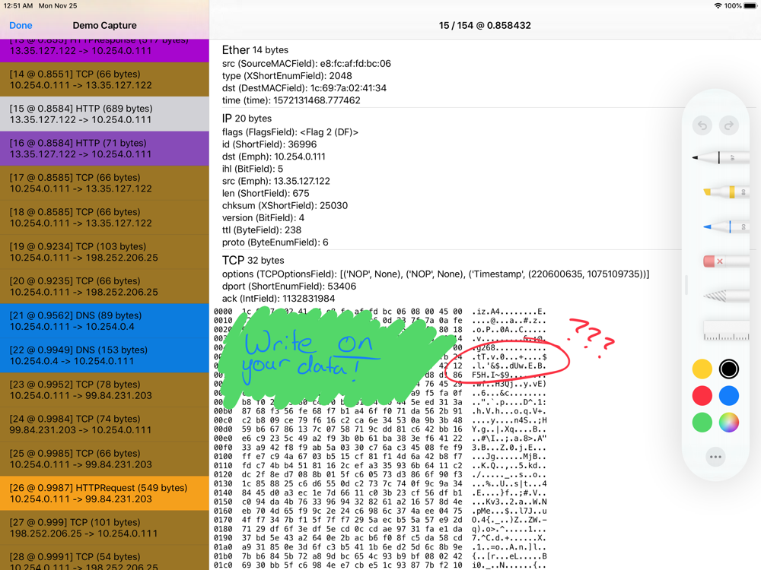
Task: Tap the 15 / 154 @ 0.858432 header
Action: pyautogui.click(x=484, y=25)
